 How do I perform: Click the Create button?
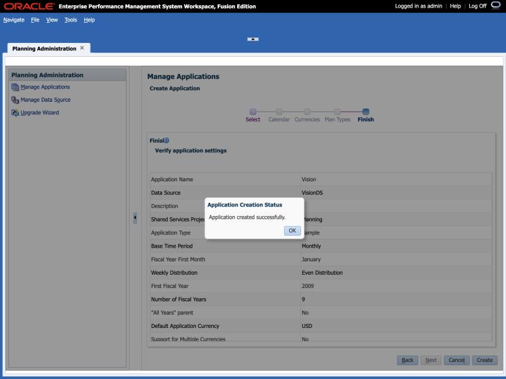tap(484, 360)
